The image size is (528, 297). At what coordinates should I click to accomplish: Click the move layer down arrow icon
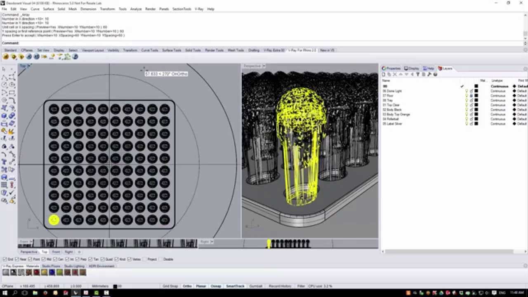click(x=406, y=74)
